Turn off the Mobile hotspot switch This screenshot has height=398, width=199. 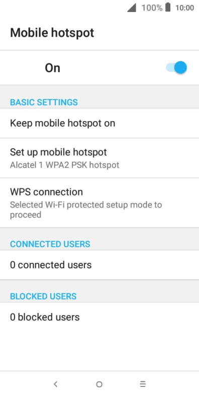click(176, 67)
